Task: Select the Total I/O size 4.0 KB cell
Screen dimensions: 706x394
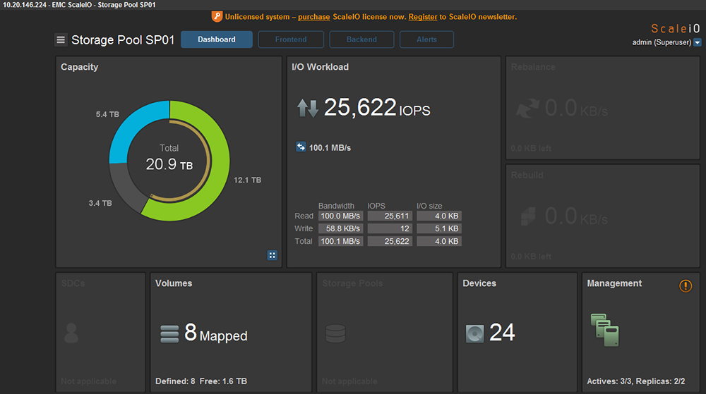Action: click(438, 241)
